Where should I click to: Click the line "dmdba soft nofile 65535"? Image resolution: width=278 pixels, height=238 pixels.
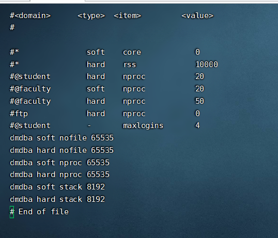[61, 138]
